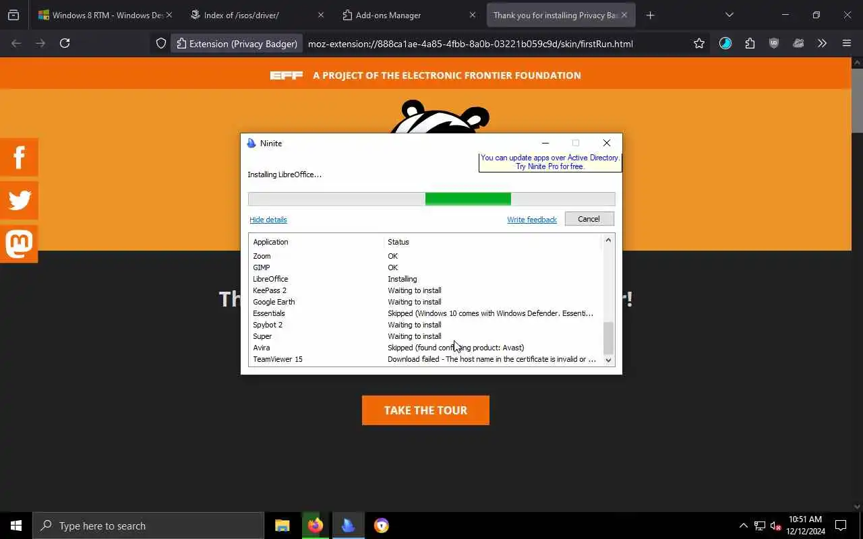This screenshot has height=539, width=863.
Task: Click the Extension (Privacy Badger) identity label
Action: click(237, 43)
